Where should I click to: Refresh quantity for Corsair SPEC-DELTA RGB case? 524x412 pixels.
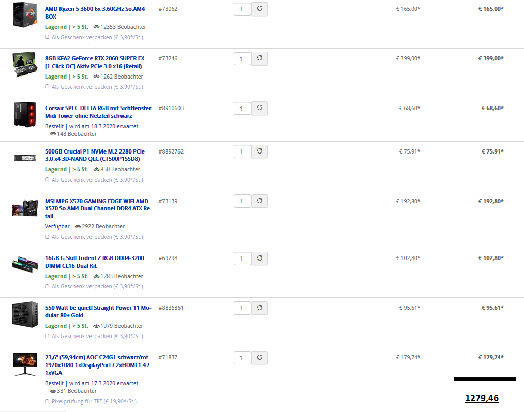tap(259, 108)
